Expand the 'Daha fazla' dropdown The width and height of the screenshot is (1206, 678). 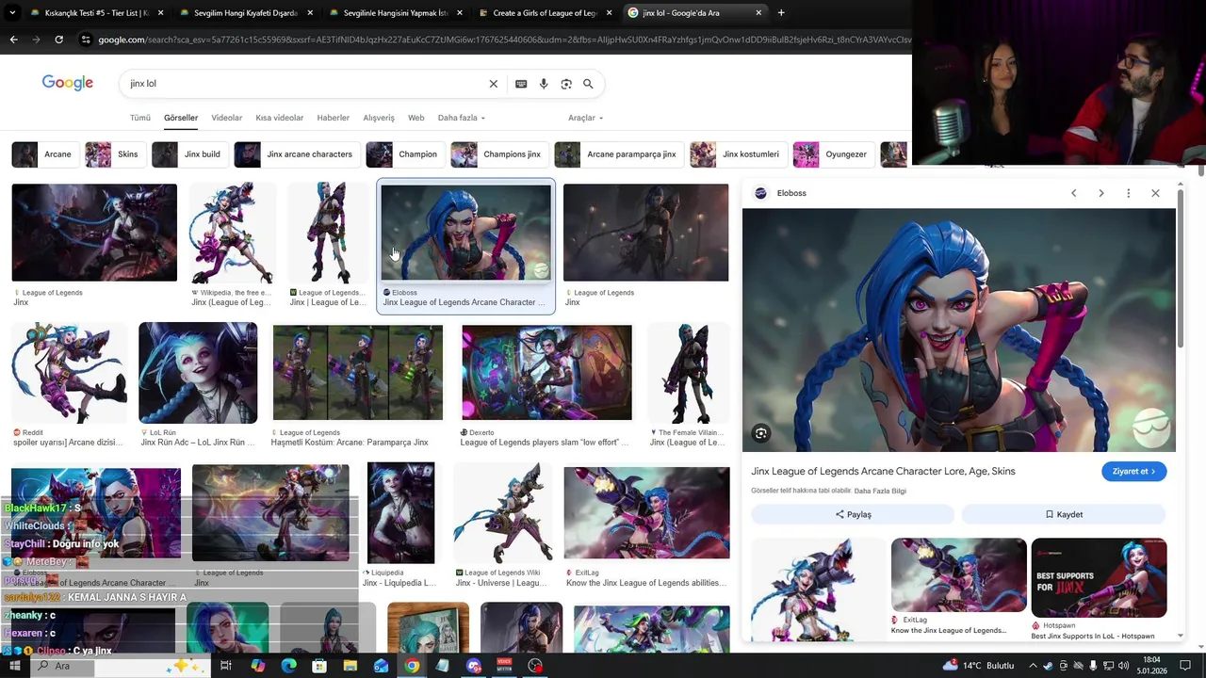point(462,118)
